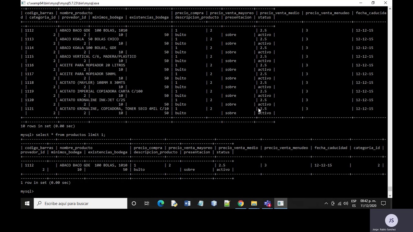Open Cortana circle icon

click(x=134, y=203)
